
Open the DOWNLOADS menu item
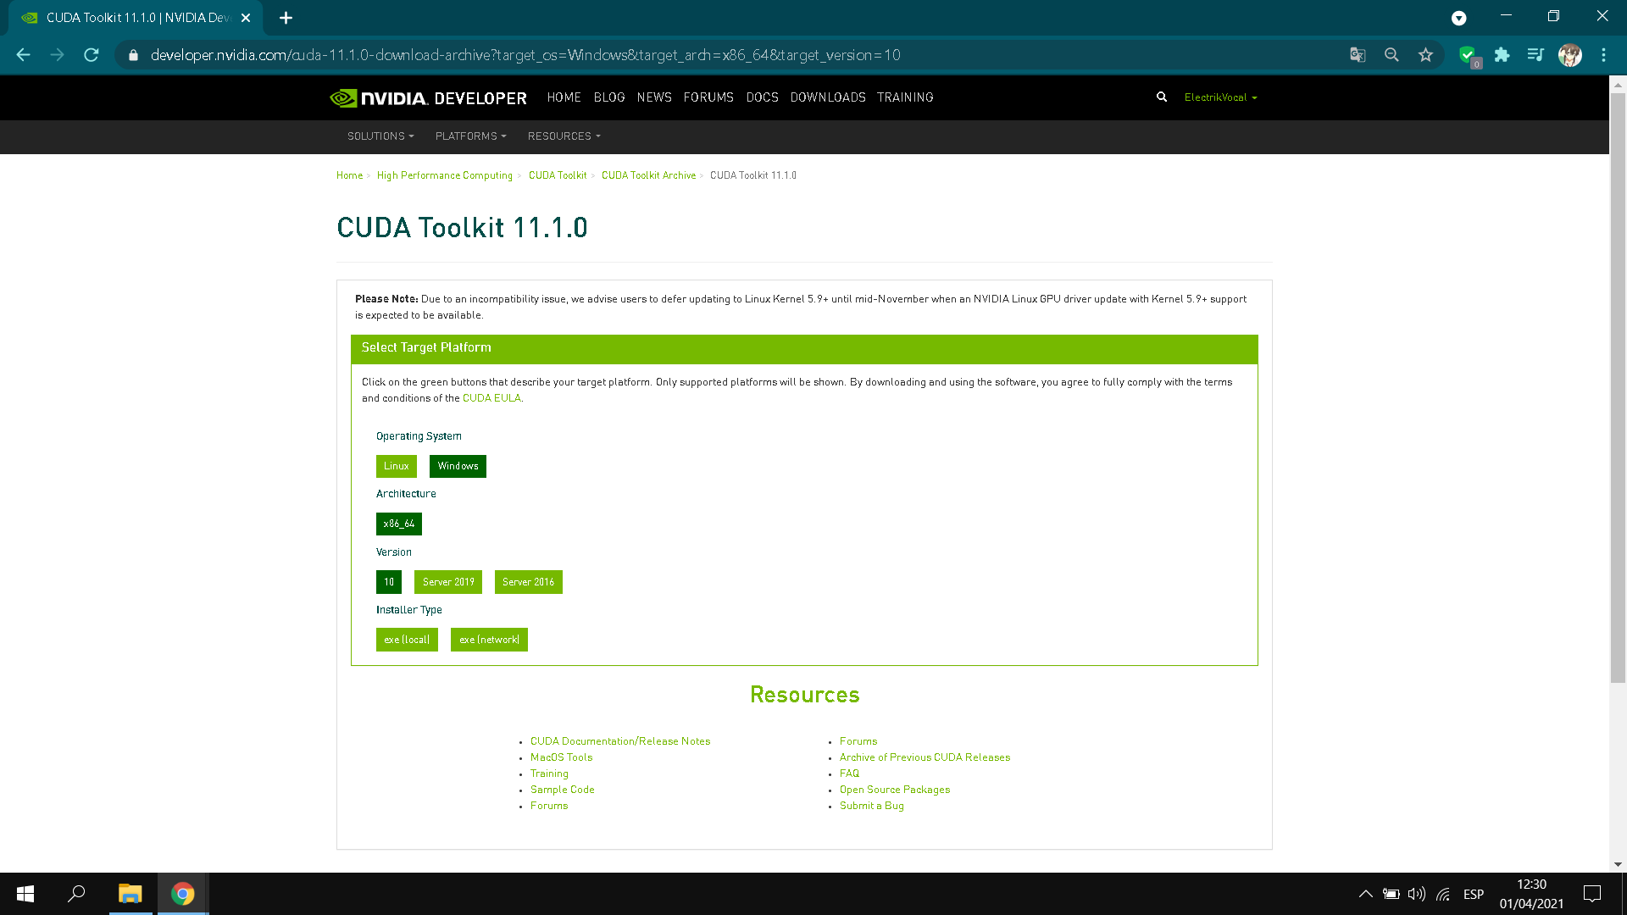pyautogui.click(x=828, y=97)
